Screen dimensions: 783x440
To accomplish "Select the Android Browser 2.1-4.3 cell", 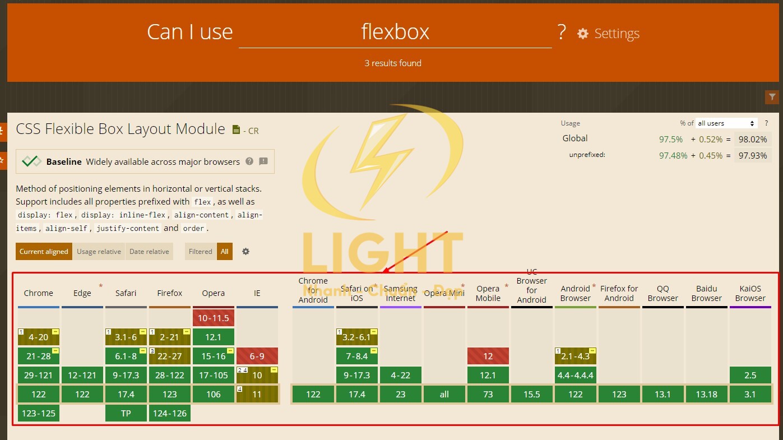I will pyautogui.click(x=576, y=356).
